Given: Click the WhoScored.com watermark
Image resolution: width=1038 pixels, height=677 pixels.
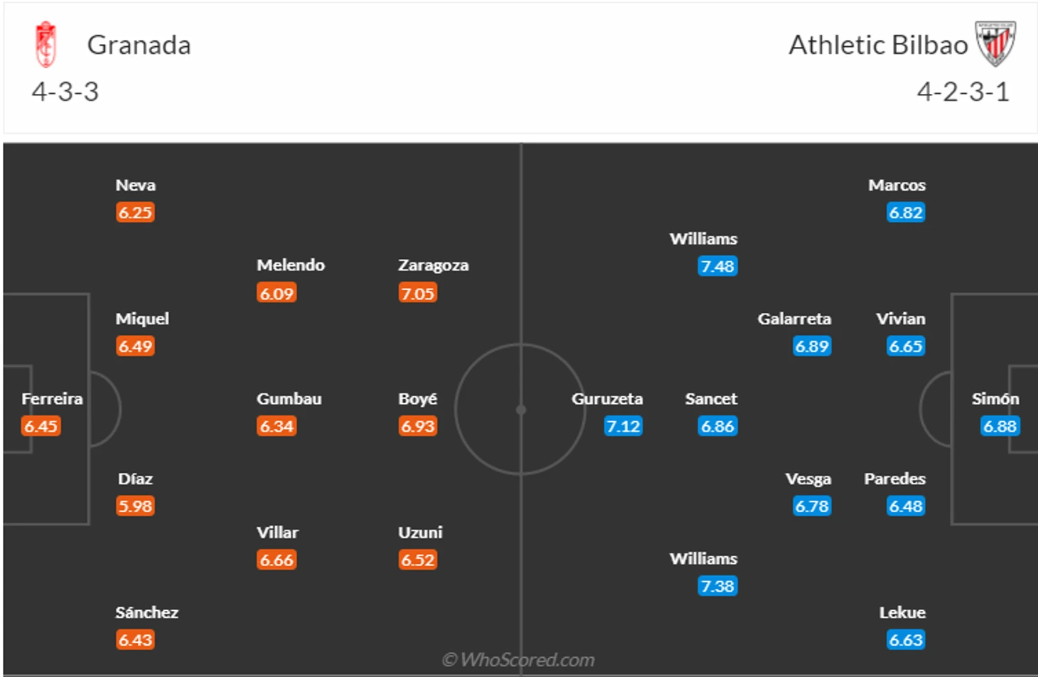Looking at the screenshot, I should (x=518, y=660).
